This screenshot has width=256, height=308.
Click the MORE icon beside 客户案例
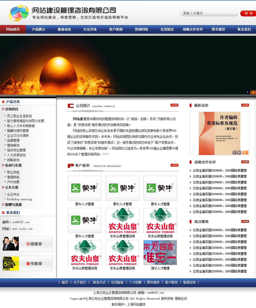[x=174, y=165]
